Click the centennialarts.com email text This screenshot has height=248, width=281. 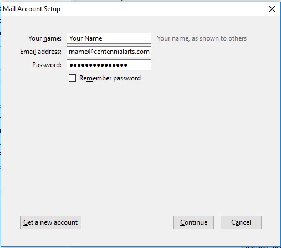click(x=121, y=52)
